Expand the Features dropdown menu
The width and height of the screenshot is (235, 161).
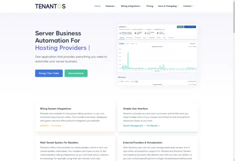coord(111,6)
